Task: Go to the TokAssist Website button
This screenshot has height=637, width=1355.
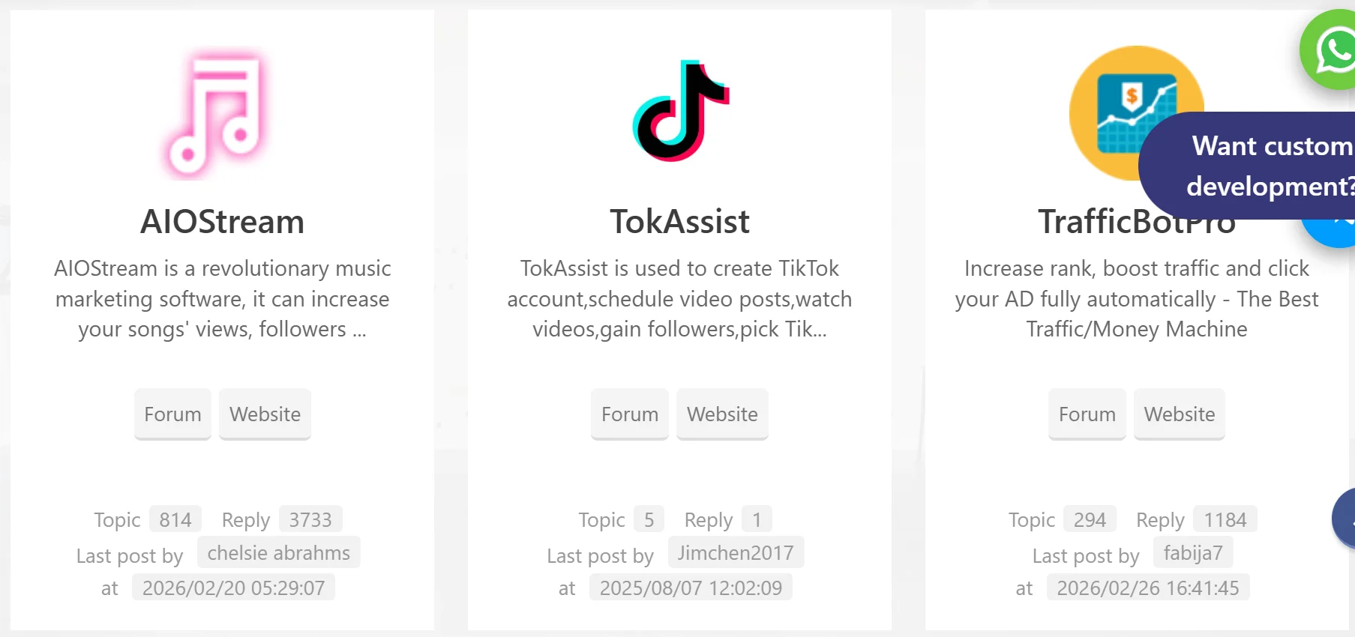Action: click(722, 414)
